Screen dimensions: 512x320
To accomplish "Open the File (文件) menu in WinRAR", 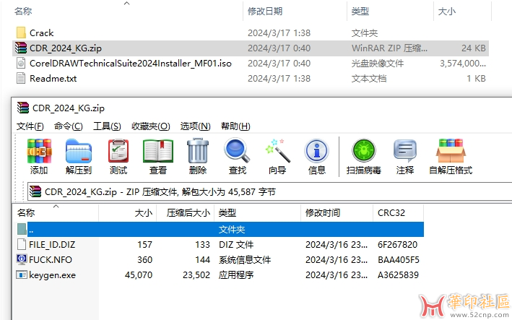I will coord(30,126).
